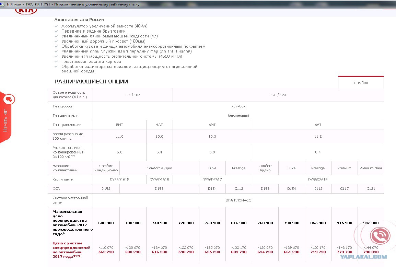Click the ЭРА ГЛОНАСС cell

pyautogui.click(x=238, y=200)
